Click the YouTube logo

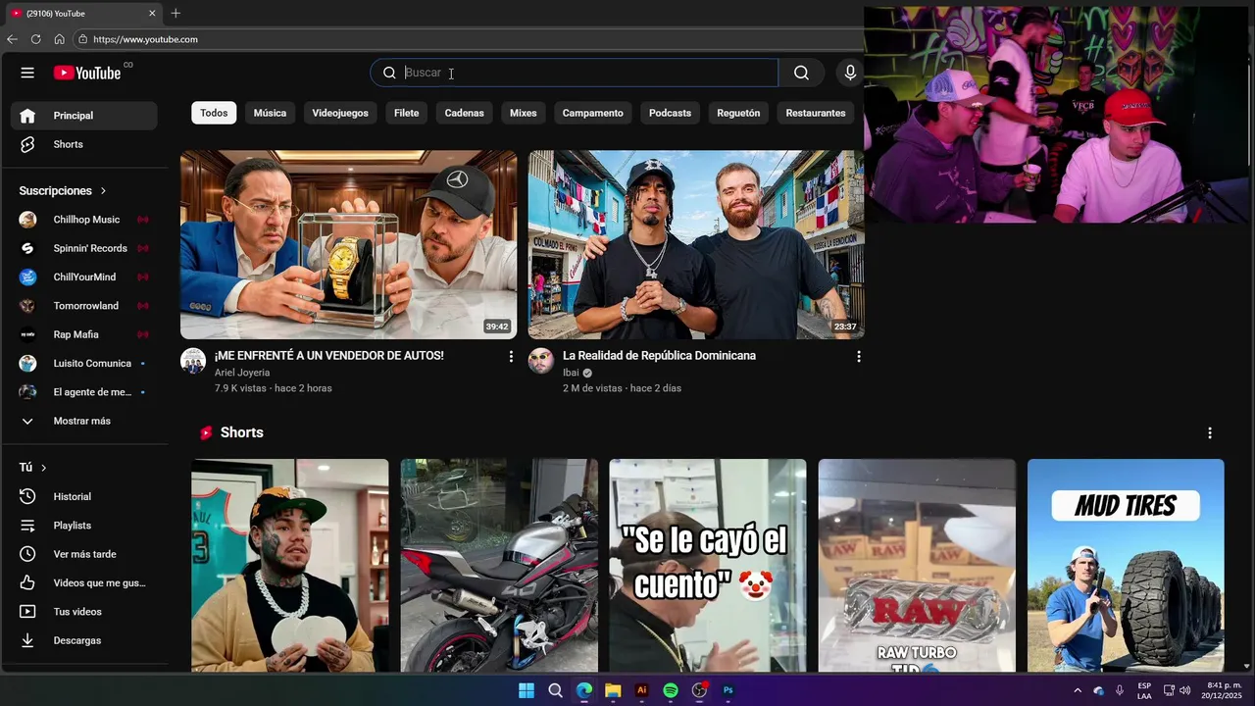[x=87, y=73]
